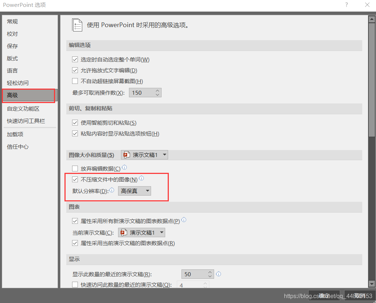This screenshot has height=303, width=376.
Task: Click info icon beside 不压缩文件中的图像
Action: (x=142, y=178)
